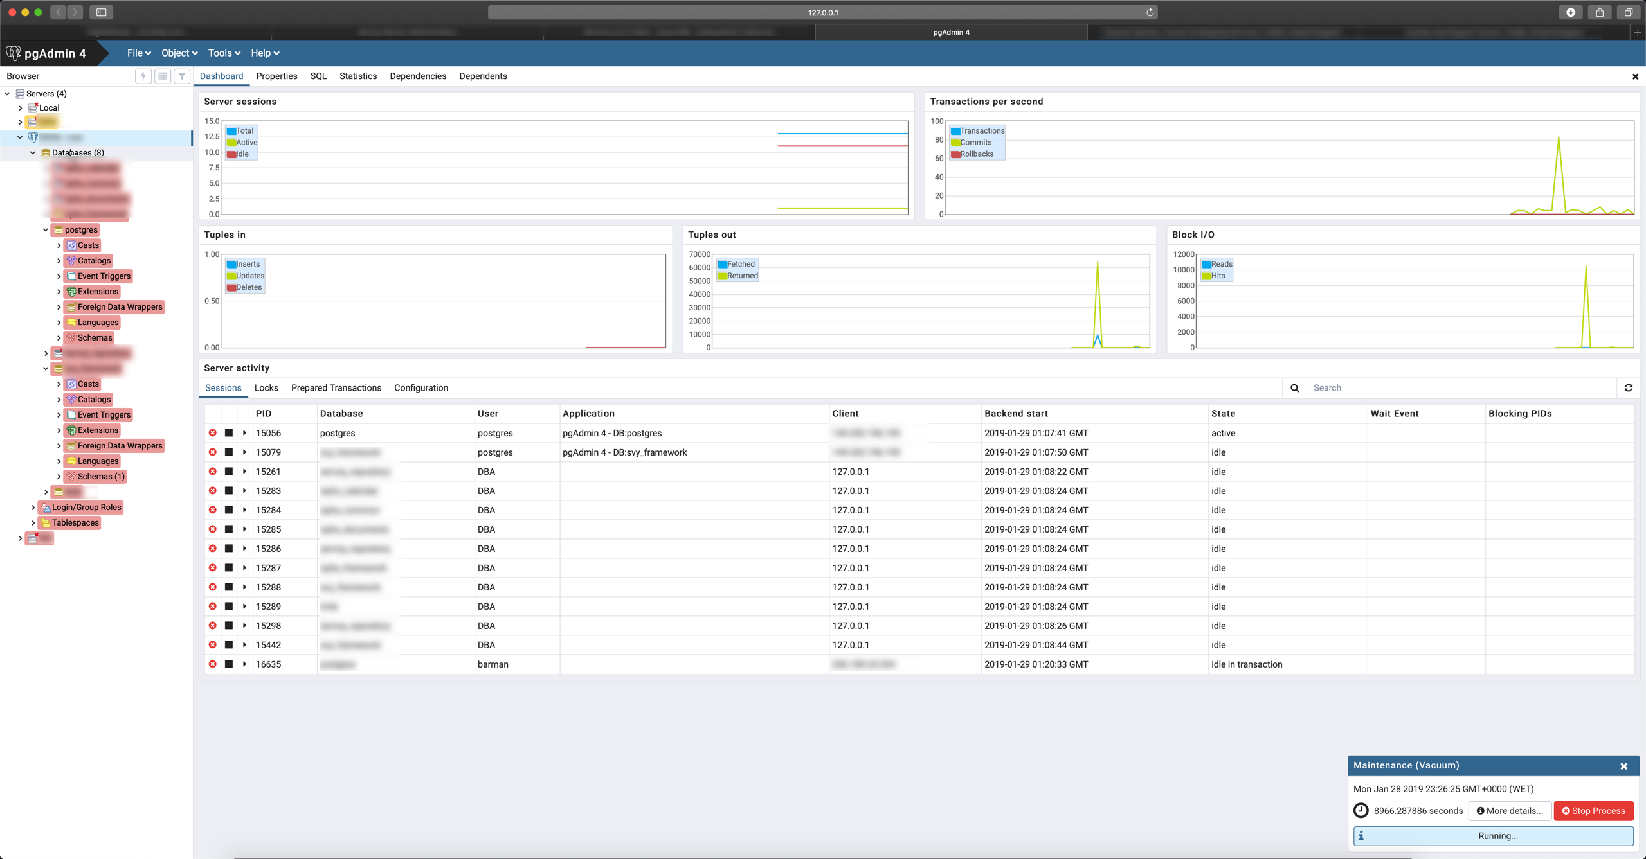Expand the Local server node
Screen dimensions: 1646x859
pos(20,108)
